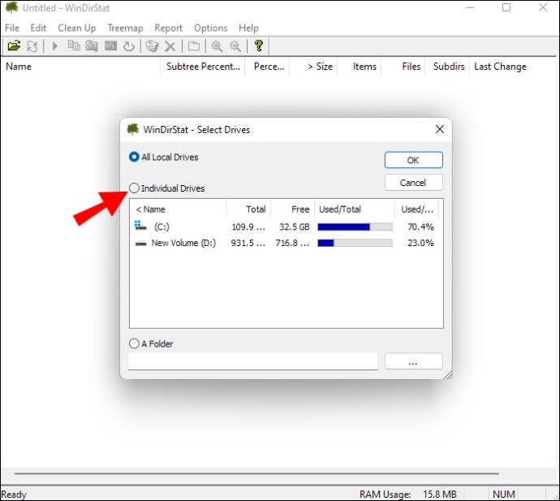This screenshot has height=501, width=560.
Task: Click the Copy Path toolbar icon
Action: click(x=74, y=45)
